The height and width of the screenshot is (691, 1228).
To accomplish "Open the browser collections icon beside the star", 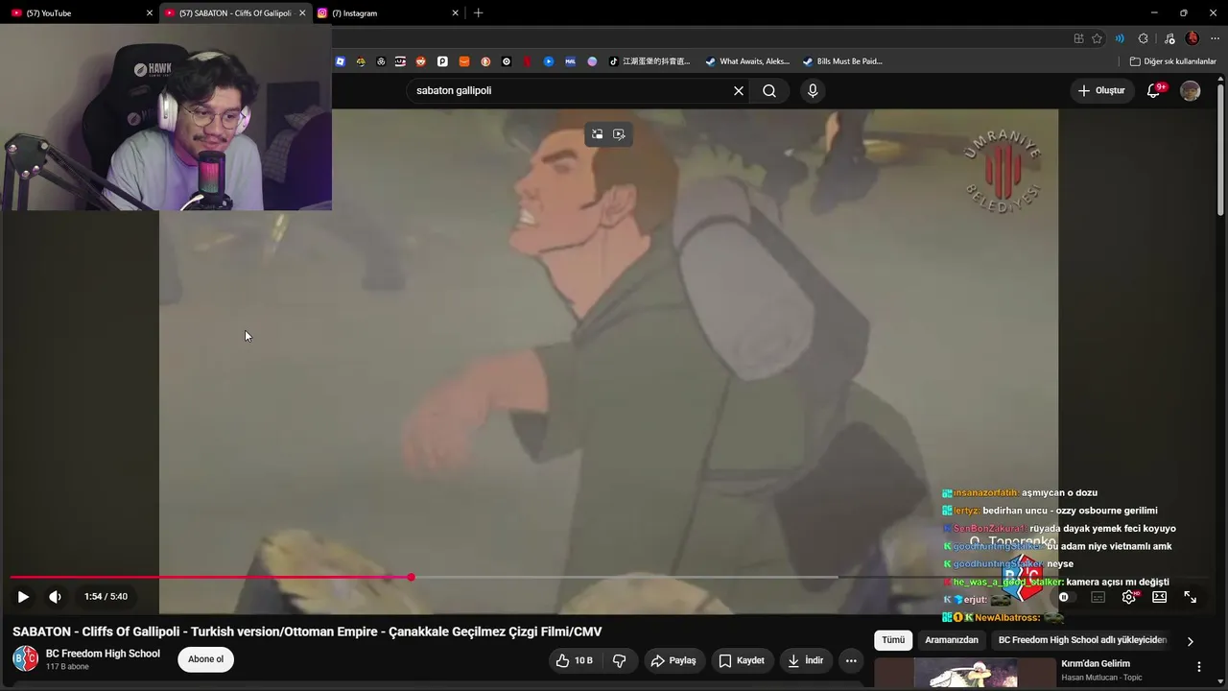I will point(1078,38).
